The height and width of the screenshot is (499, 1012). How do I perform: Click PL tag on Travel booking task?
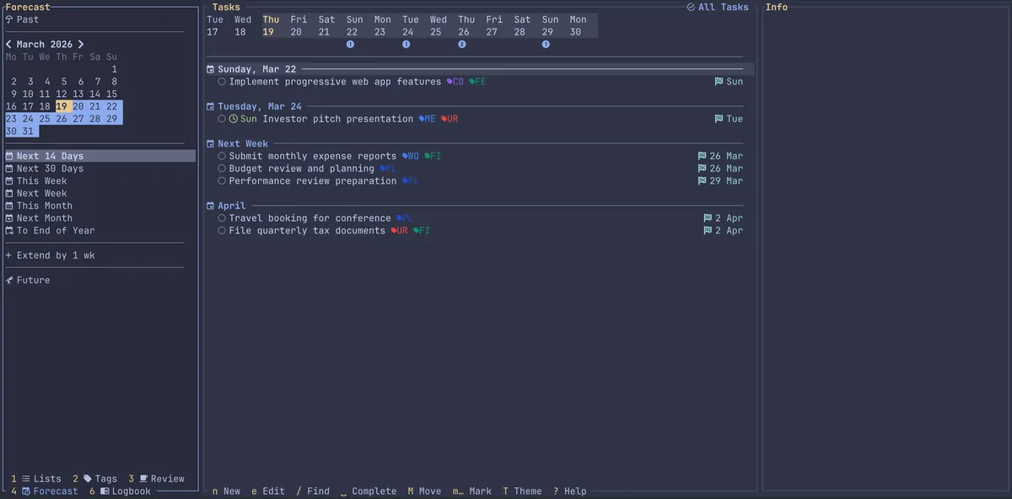406,218
